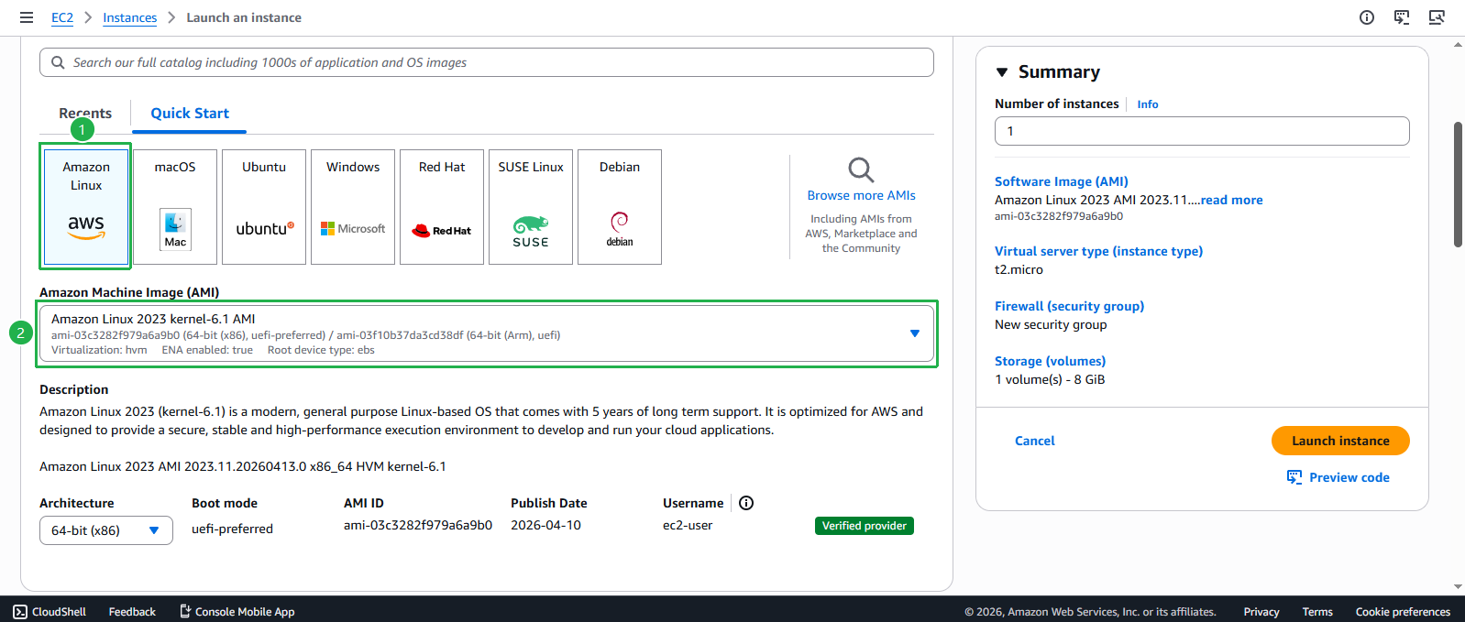The height and width of the screenshot is (622, 1465).
Task: Click the CloudShell icon in footer
Action: tap(20, 612)
